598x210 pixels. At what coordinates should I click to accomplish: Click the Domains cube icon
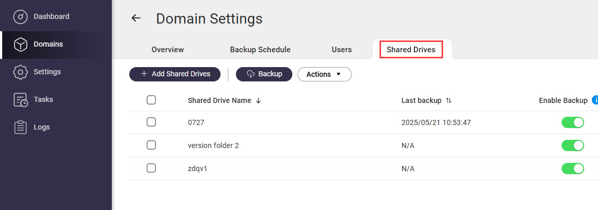pyautogui.click(x=20, y=45)
